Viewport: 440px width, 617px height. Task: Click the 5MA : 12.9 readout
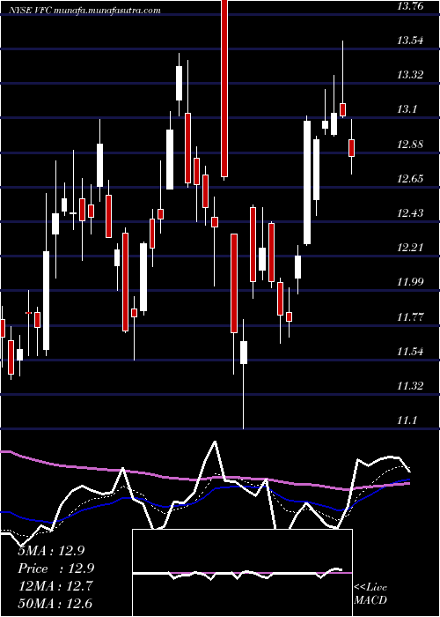click(51, 551)
